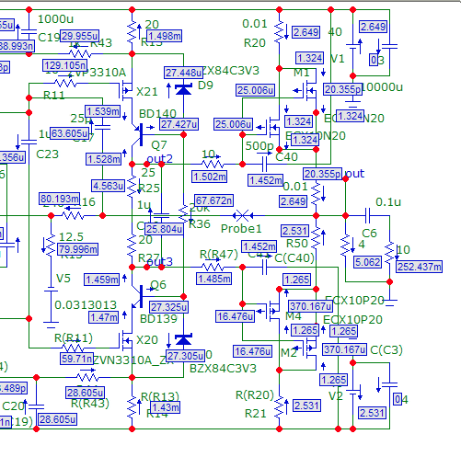
Task: Select the lower BZX84C3V3 zener diode symbol
Action: 183,339
